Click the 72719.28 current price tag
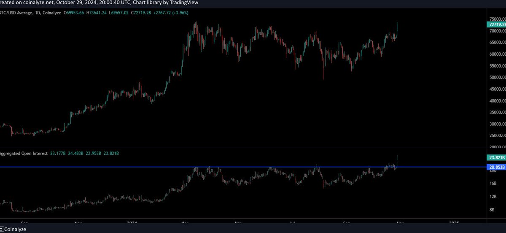 [x=496, y=25]
